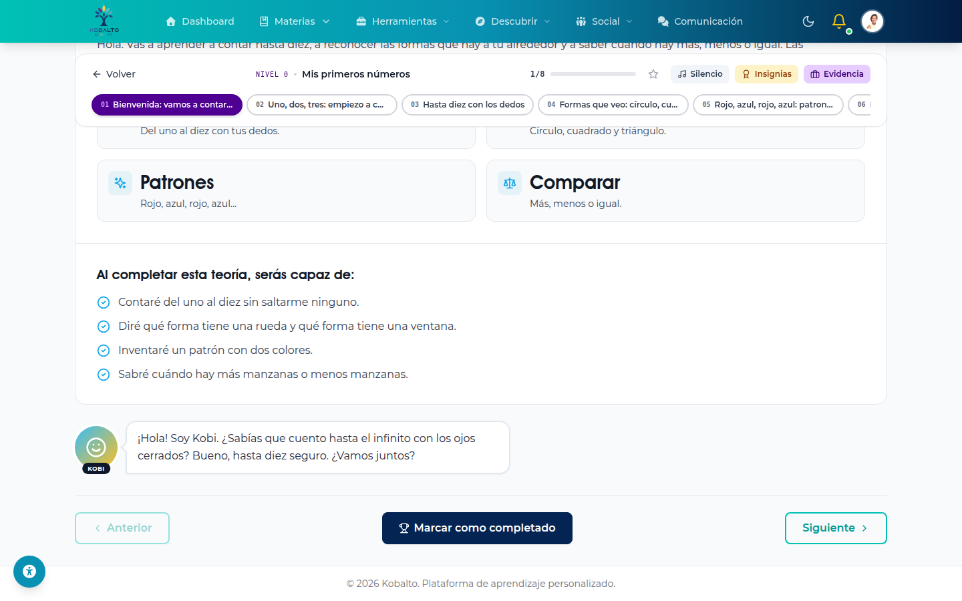Go to next lesson with Siguiente
This screenshot has width=962, height=601.
[836, 528]
